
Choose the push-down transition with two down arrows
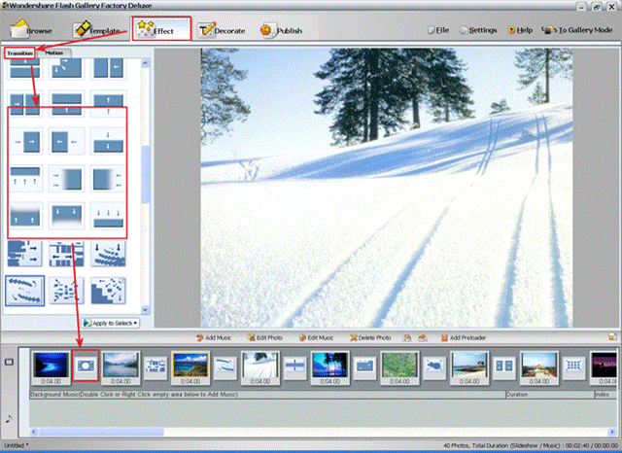[108, 141]
